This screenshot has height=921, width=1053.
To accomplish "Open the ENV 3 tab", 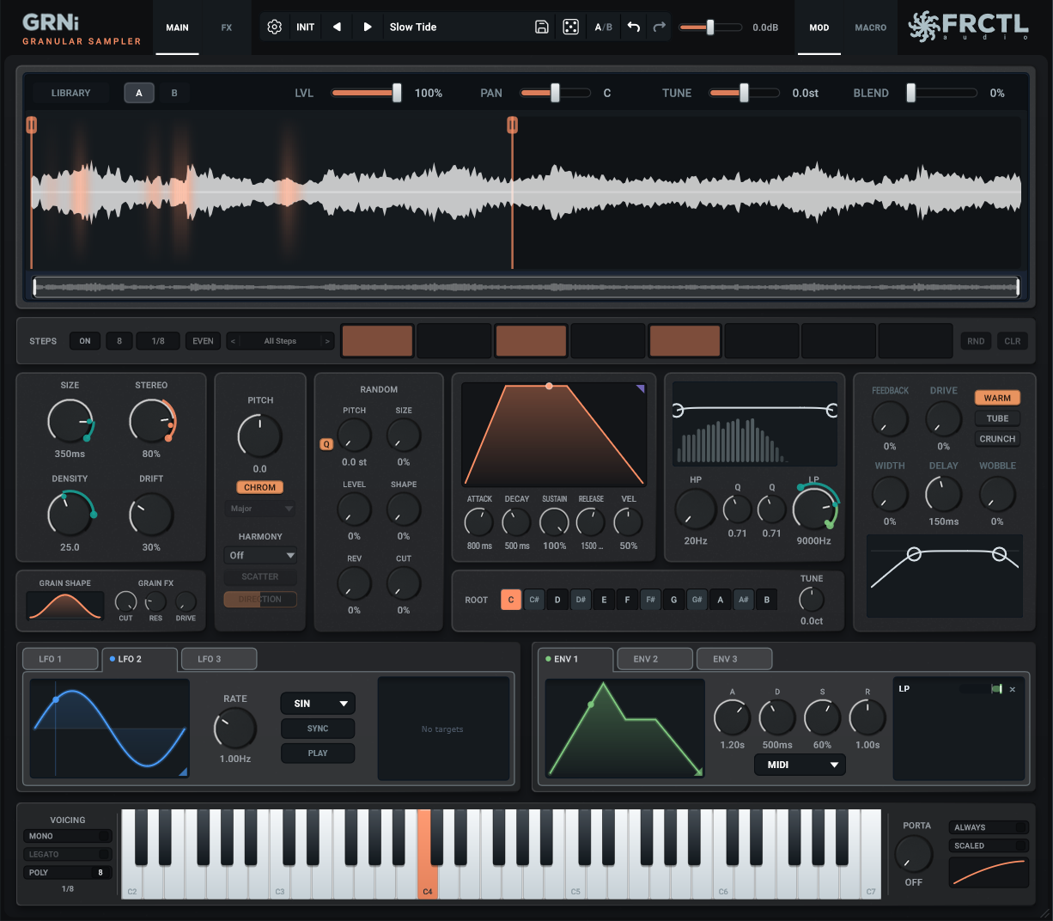I will click(734, 659).
